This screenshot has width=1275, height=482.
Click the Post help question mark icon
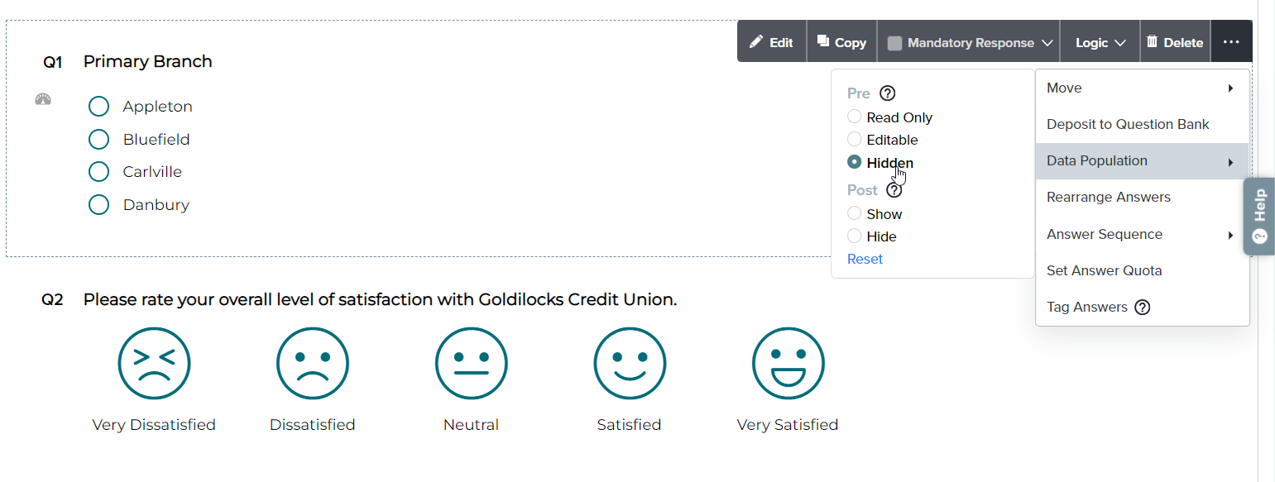(x=894, y=190)
